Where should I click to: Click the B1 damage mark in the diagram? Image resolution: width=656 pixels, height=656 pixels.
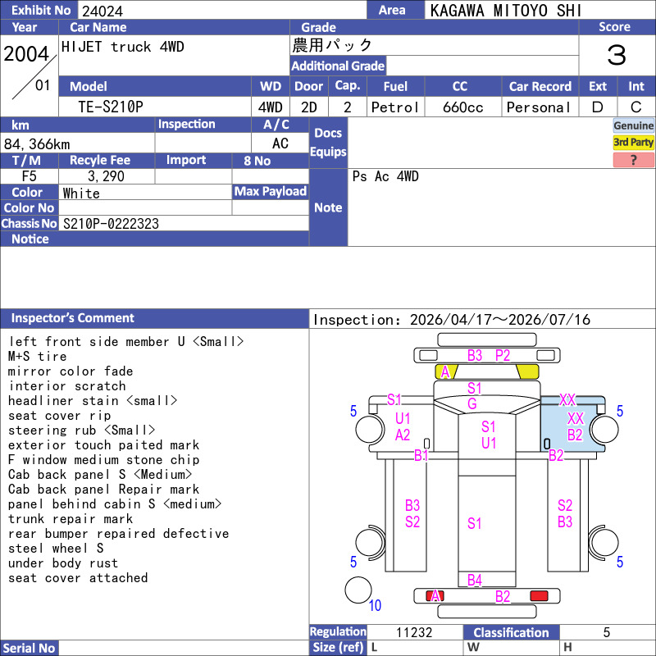[x=421, y=455]
